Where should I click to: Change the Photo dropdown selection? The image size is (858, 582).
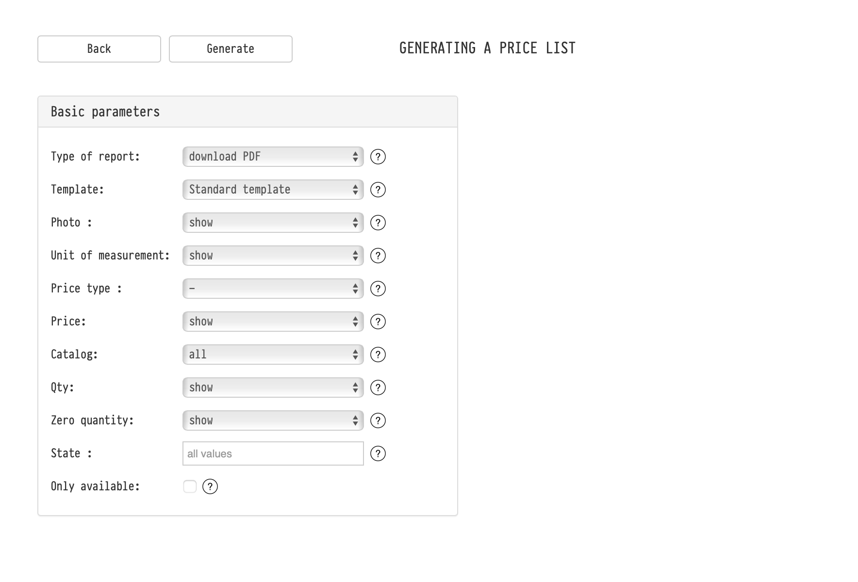coord(273,223)
